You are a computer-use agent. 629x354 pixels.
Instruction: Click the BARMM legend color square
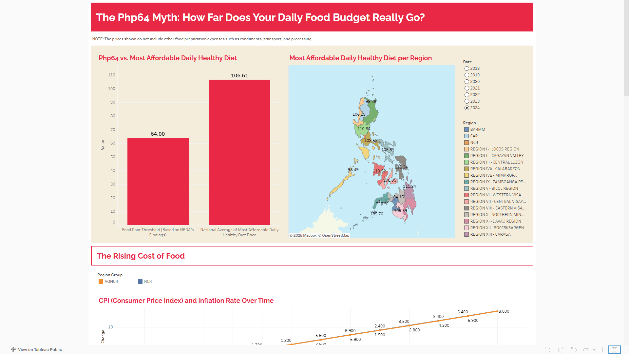(x=467, y=129)
